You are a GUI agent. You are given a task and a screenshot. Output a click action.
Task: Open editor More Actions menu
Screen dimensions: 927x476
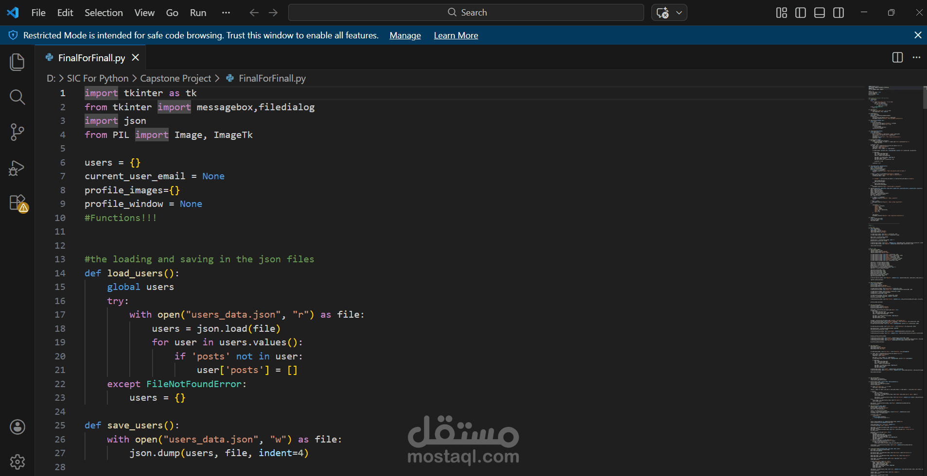click(x=916, y=57)
